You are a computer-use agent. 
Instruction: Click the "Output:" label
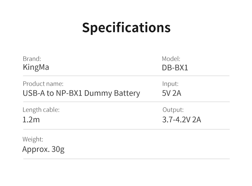(173, 110)
